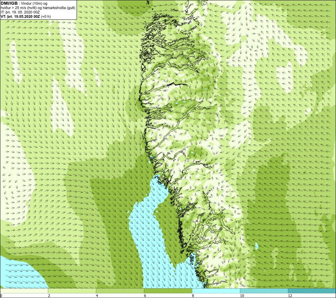Click the 6–8 m/s dark green legend swatch

[x=168, y=291]
